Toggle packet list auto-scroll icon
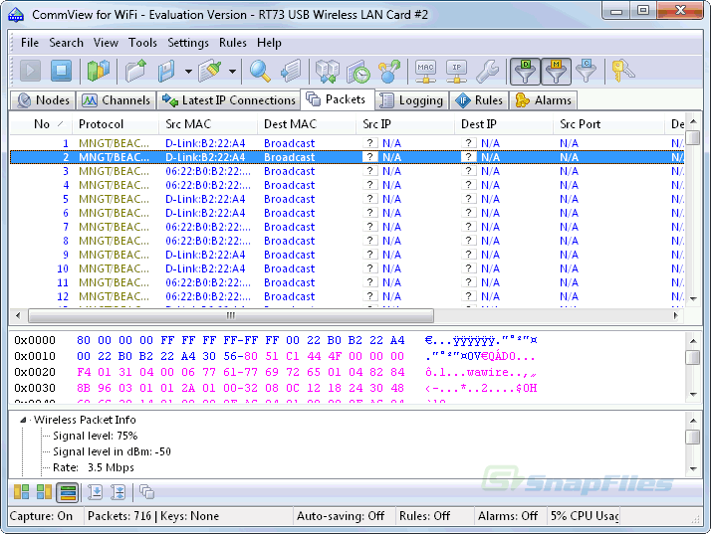This screenshot has height=534, width=711. [x=96, y=492]
